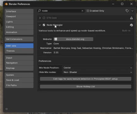The height and width of the screenshot is (114, 137).
Task: Enable the ETK Core add-on checkbox
Action: [x=44, y=18]
